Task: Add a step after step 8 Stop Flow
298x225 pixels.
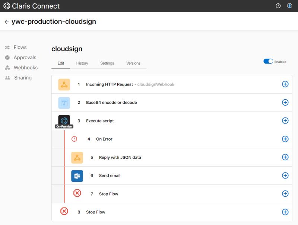Action: click(x=285, y=212)
